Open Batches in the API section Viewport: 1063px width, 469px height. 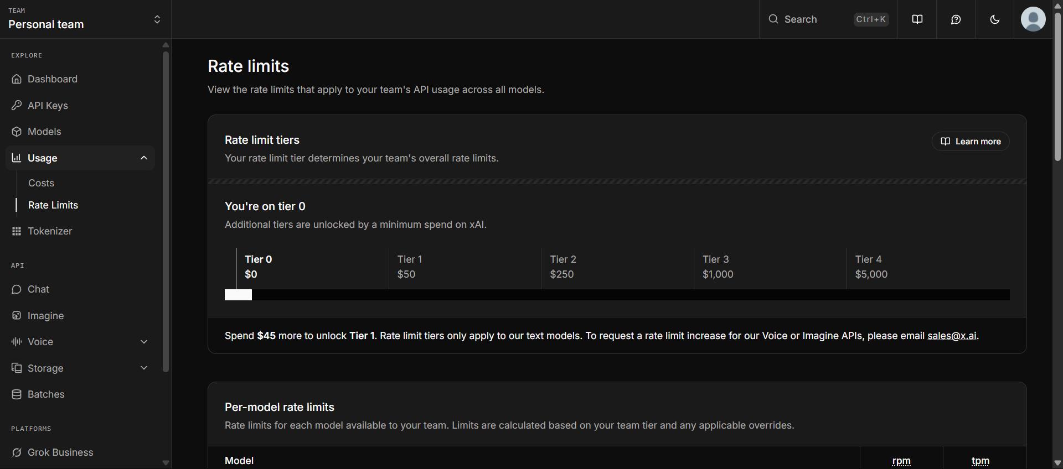[x=80, y=394]
